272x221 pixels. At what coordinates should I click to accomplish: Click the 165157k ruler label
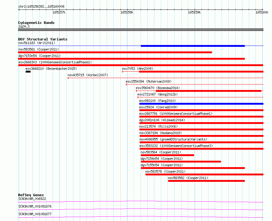pos(59,12)
